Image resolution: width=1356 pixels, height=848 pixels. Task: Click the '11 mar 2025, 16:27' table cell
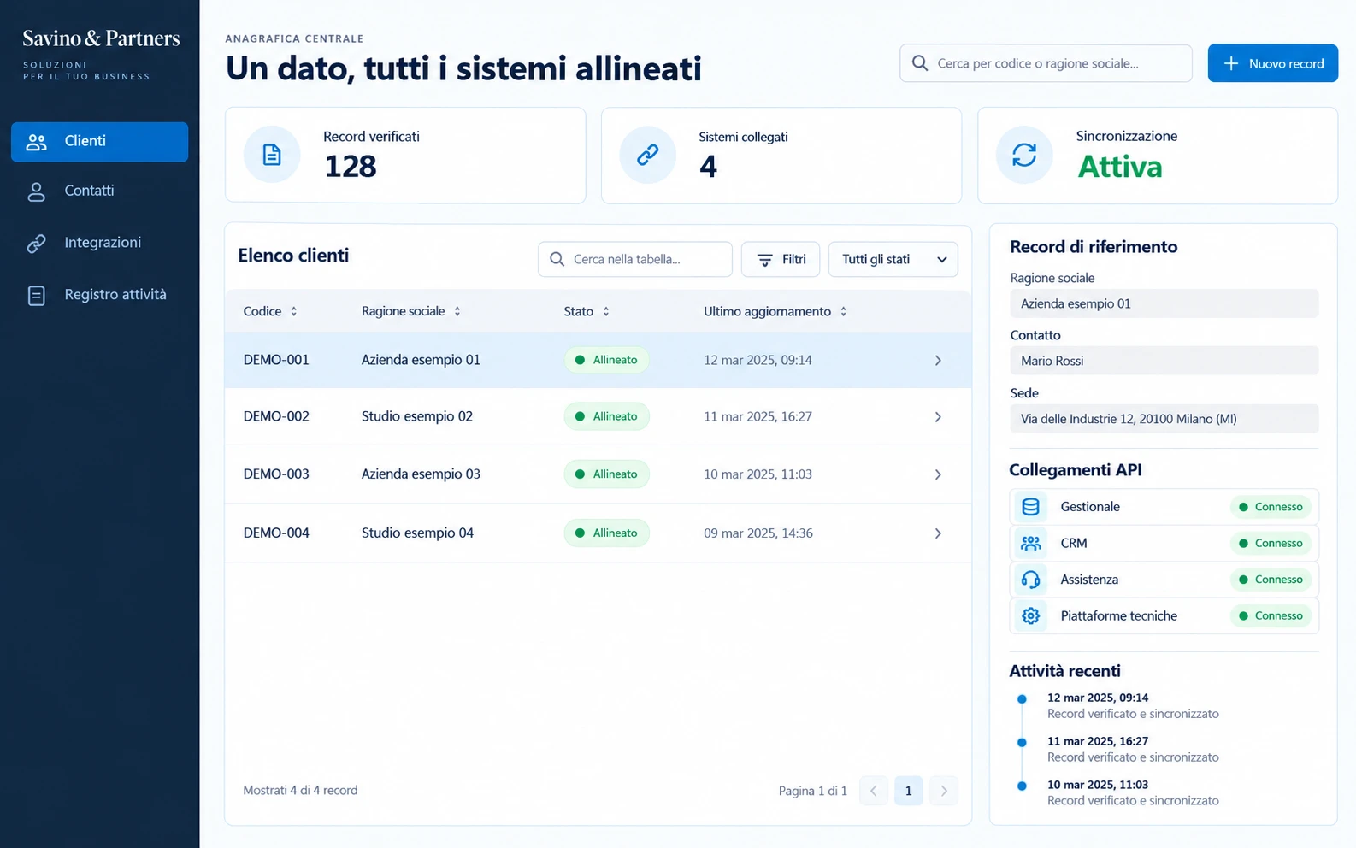(x=758, y=416)
